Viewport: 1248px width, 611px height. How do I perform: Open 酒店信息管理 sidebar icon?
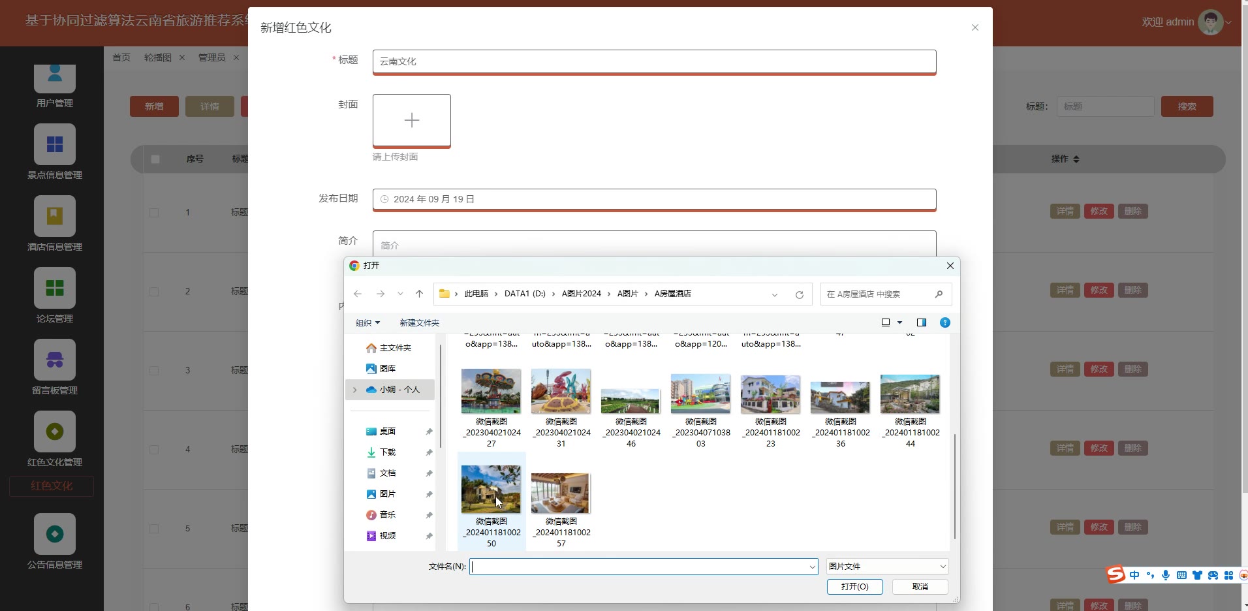pos(55,216)
